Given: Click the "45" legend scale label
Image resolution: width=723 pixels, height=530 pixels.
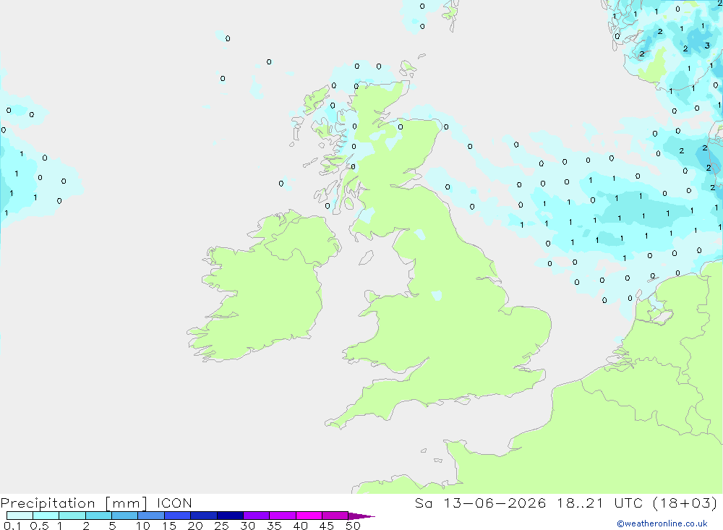Looking at the screenshot, I should (327, 526).
